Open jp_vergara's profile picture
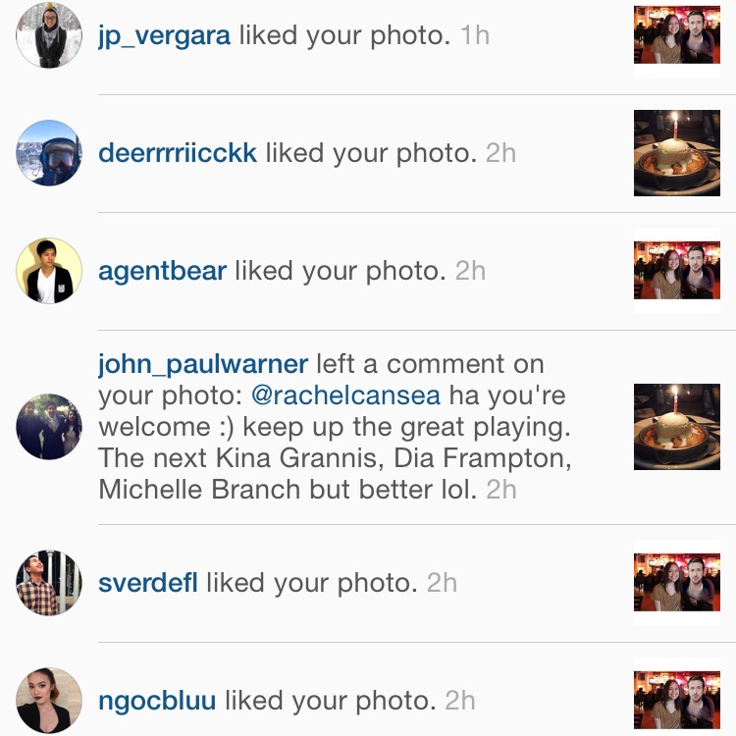The width and height of the screenshot is (736, 736). click(49, 35)
